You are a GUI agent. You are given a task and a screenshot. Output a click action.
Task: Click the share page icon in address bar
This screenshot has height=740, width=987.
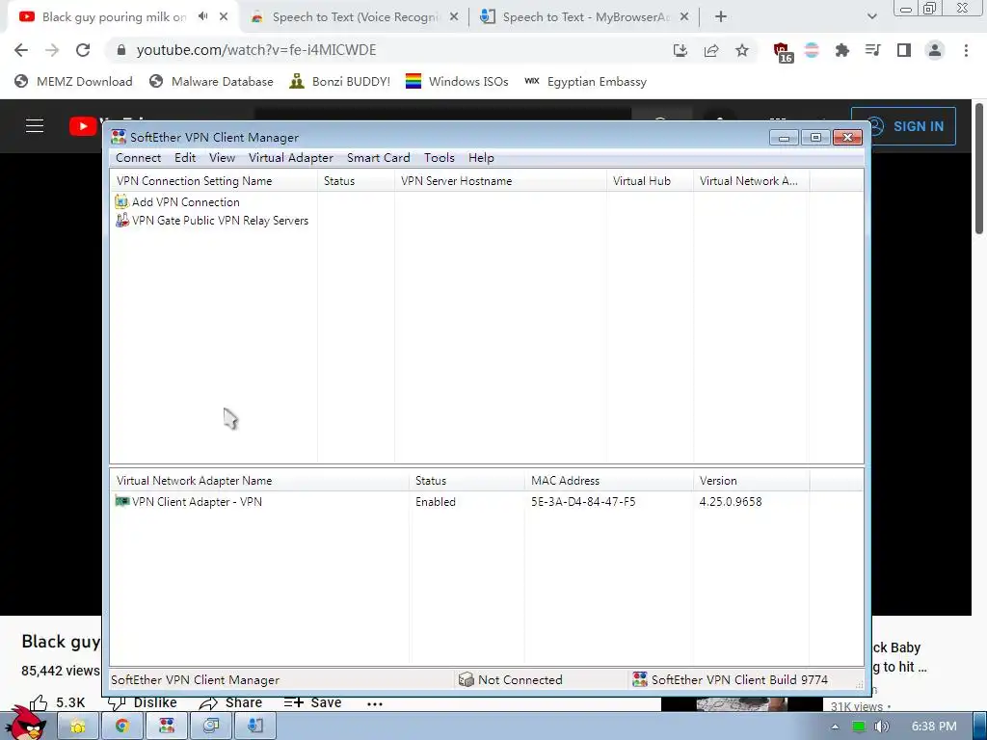[x=711, y=50]
